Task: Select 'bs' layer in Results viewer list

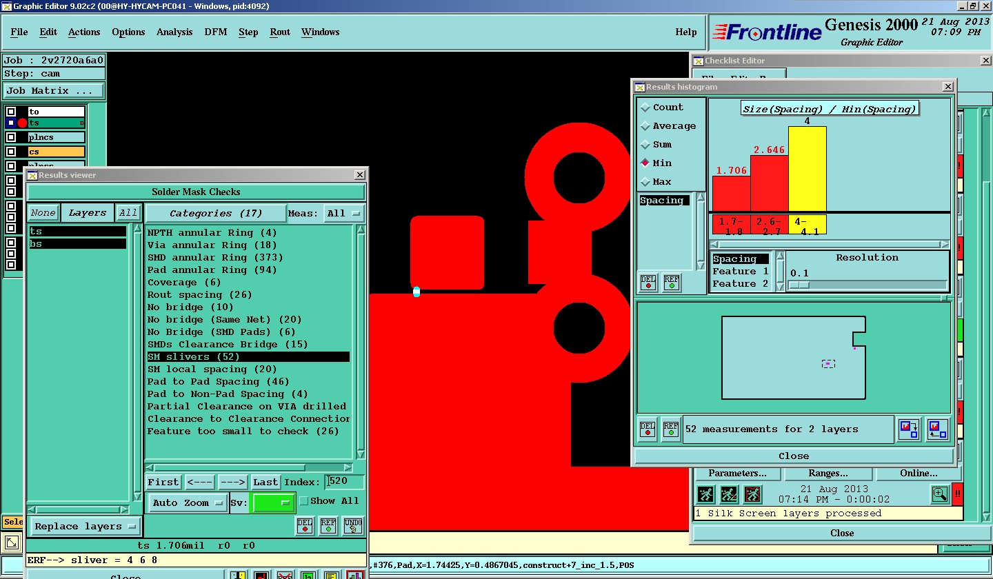Action: (77, 244)
